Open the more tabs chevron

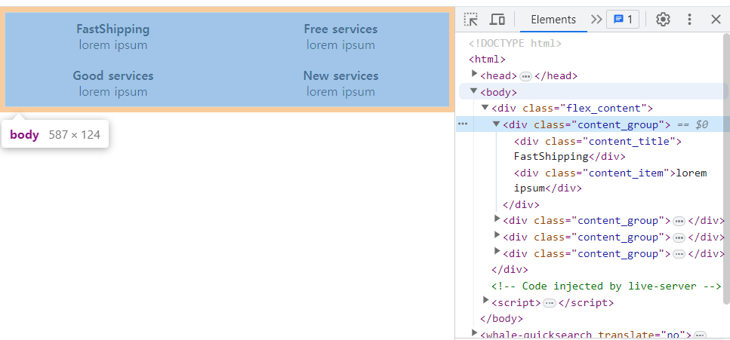pos(596,20)
